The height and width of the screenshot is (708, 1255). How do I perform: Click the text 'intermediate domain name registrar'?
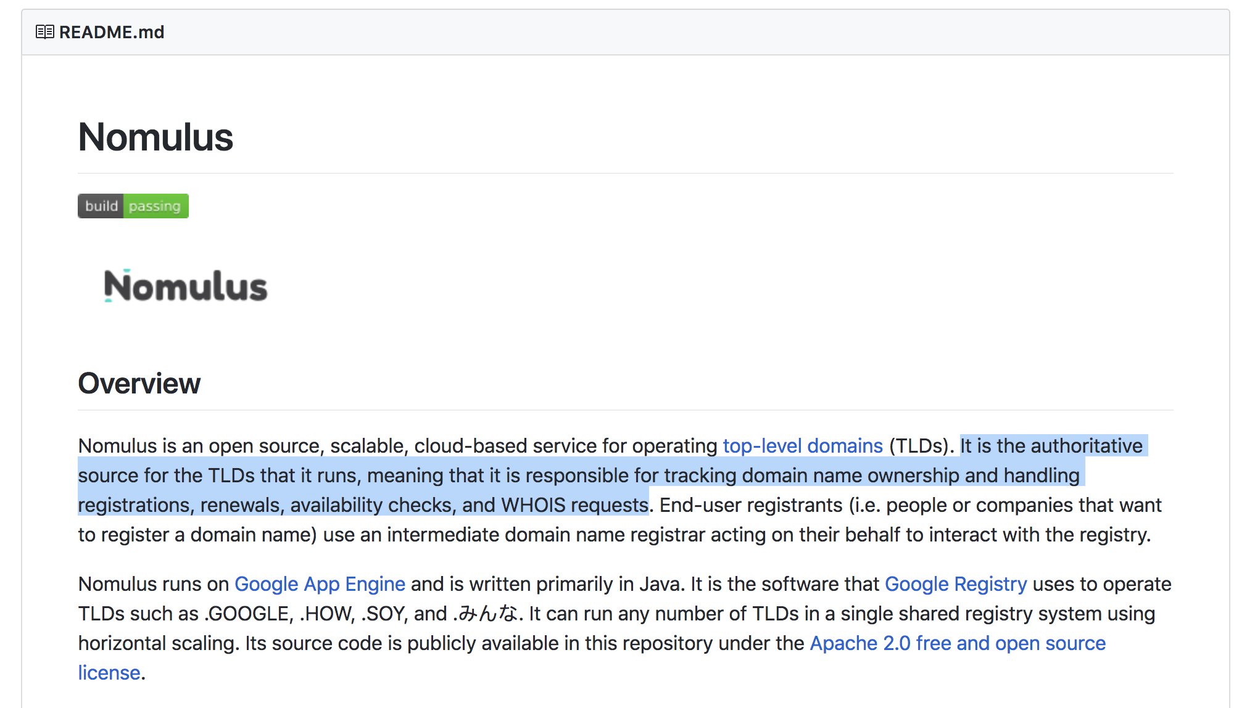point(546,534)
